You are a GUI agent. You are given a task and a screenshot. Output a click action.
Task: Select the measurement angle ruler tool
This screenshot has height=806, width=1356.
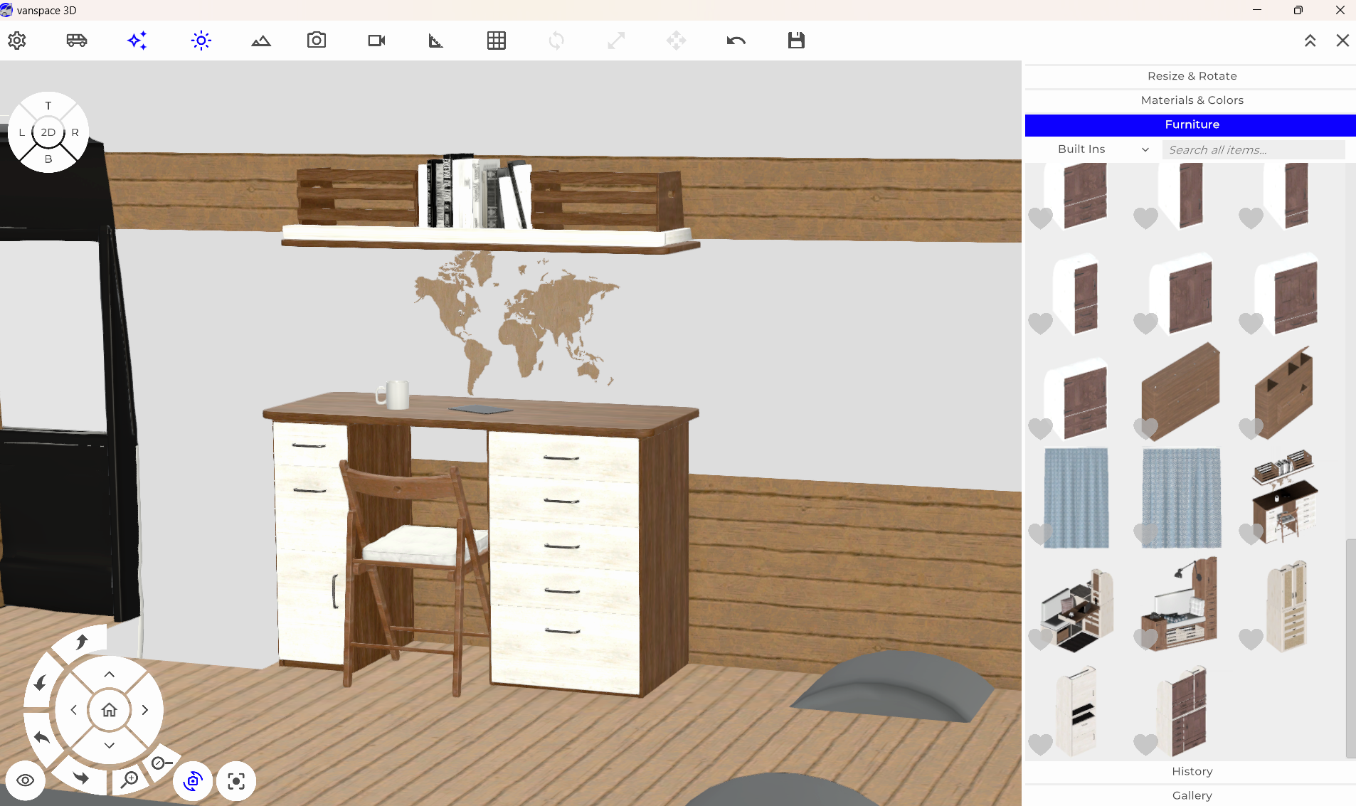pyautogui.click(x=435, y=41)
